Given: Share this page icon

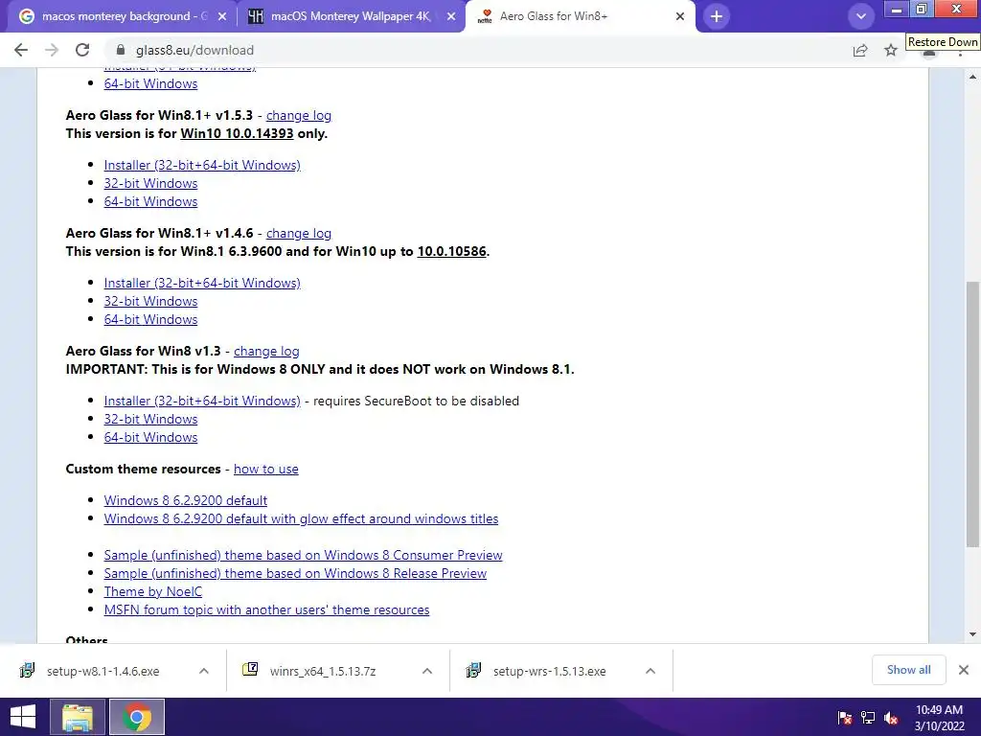Looking at the screenshot, I should 860,50.
